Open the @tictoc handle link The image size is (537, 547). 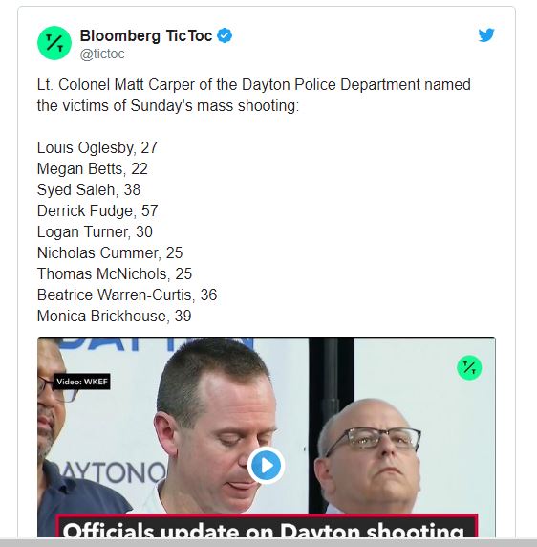click(102, 55)
